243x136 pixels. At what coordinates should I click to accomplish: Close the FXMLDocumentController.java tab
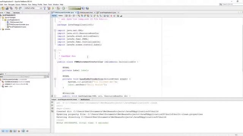[x=76, y=12]
